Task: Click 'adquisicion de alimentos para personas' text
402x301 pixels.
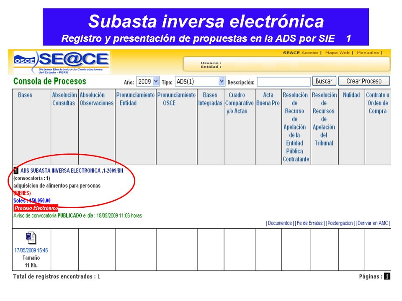Action: [x=57, y=186]
